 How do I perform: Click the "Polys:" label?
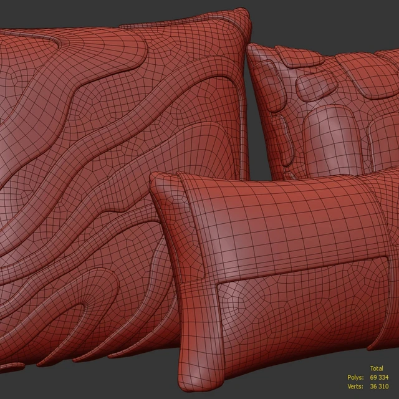pos(355,377)
